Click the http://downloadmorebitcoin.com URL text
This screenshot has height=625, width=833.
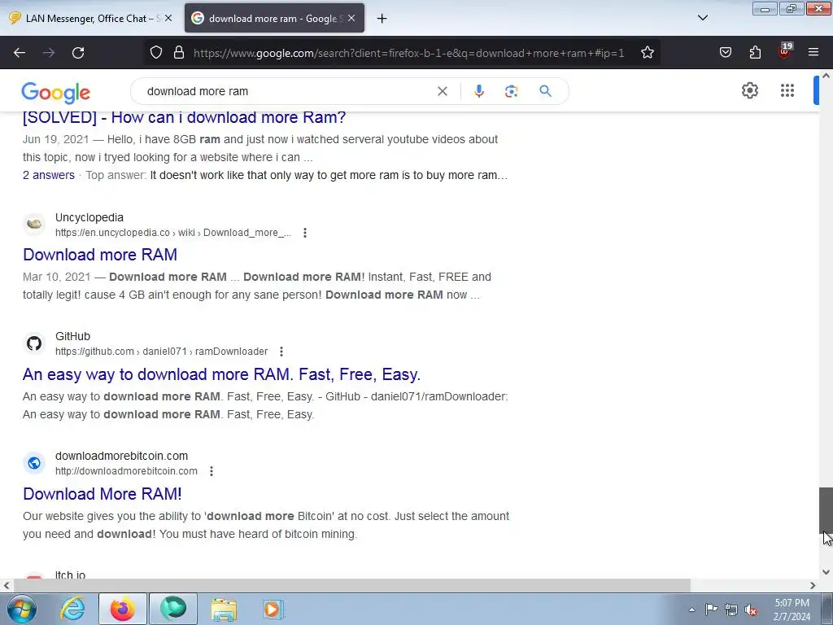click(x=126, y=471)
